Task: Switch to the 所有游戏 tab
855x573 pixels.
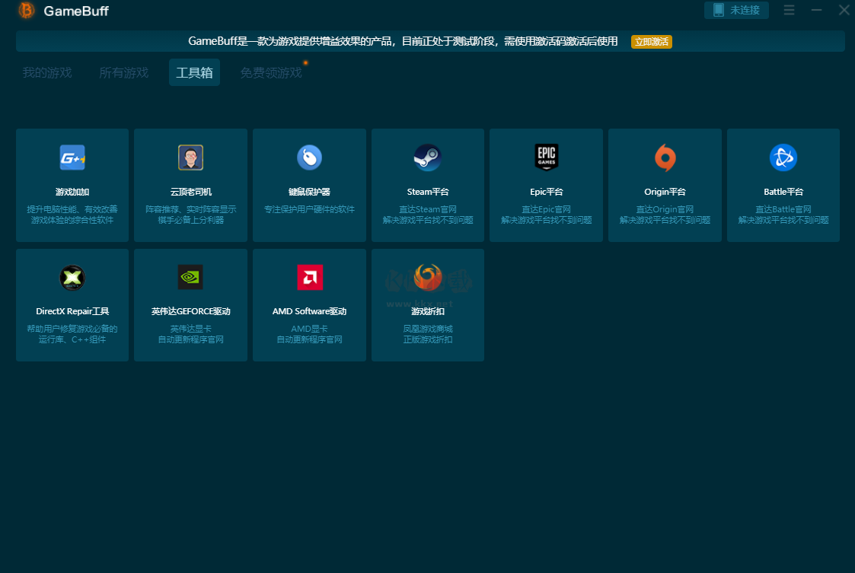Action: (123, 73)
